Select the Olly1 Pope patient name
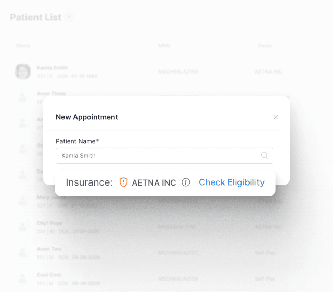This screenshot has height=292, width=333. point(50,223)
